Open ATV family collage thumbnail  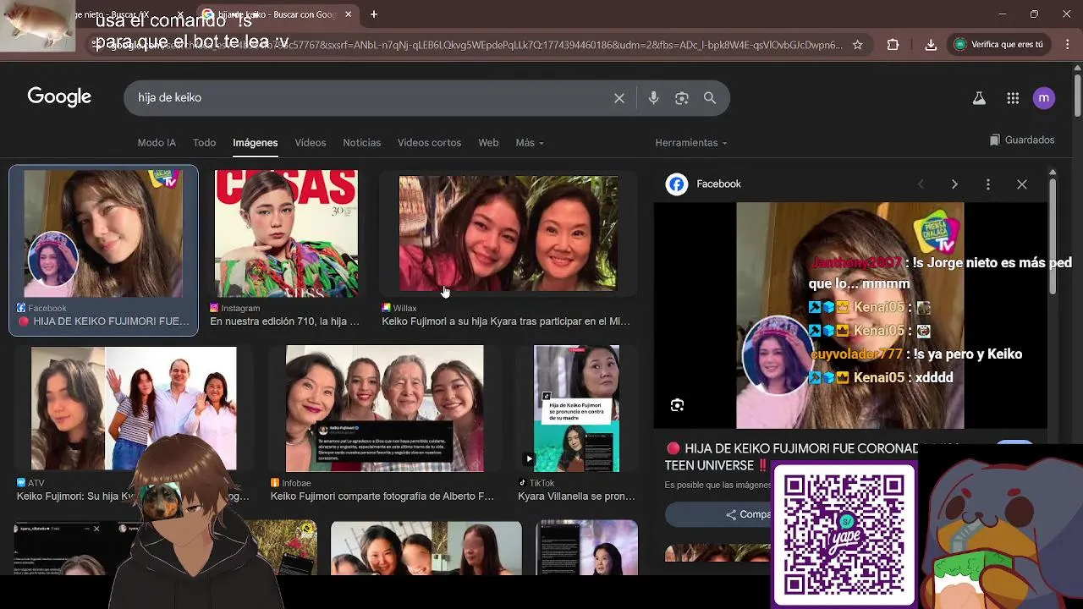[x=134, y=409]
